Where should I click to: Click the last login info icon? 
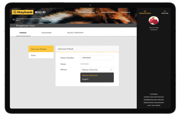[x=14, y=19]
